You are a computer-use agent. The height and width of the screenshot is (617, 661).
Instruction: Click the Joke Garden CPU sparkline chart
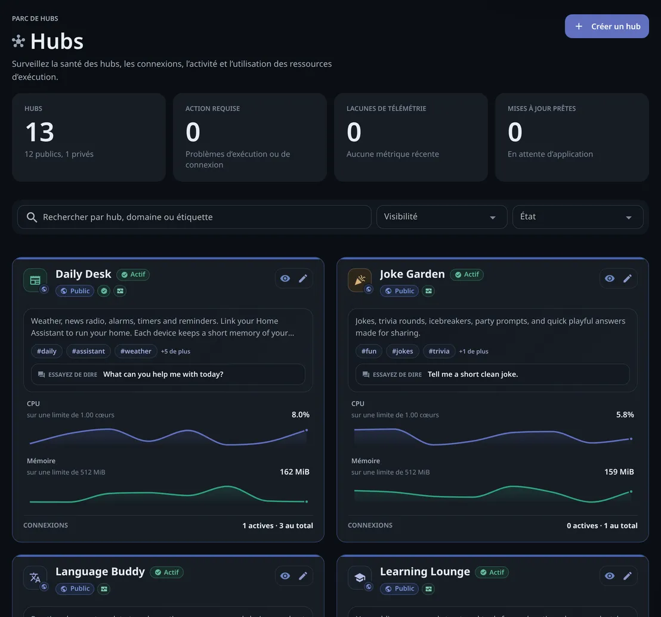[492, 437]
